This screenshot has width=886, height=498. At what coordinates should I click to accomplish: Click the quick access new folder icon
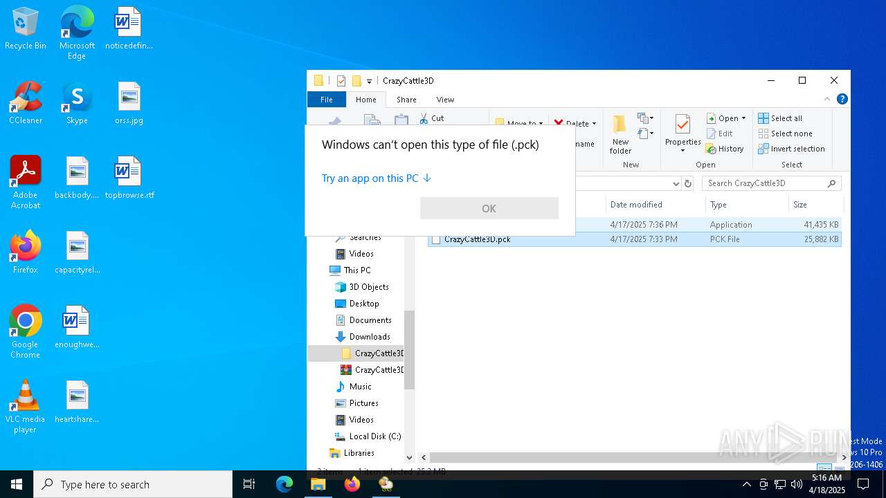356,81
